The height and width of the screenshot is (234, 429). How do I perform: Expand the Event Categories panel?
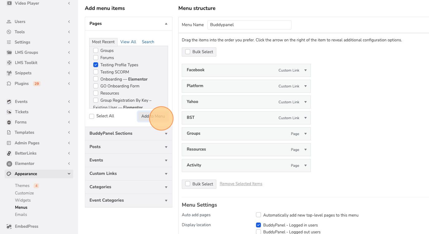click(166, 200)
